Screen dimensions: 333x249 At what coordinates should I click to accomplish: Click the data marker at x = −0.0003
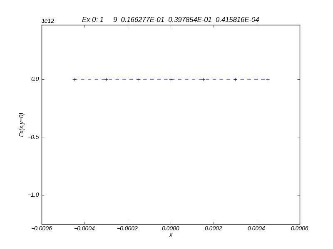pyautogui.click(x=106, y=79)
